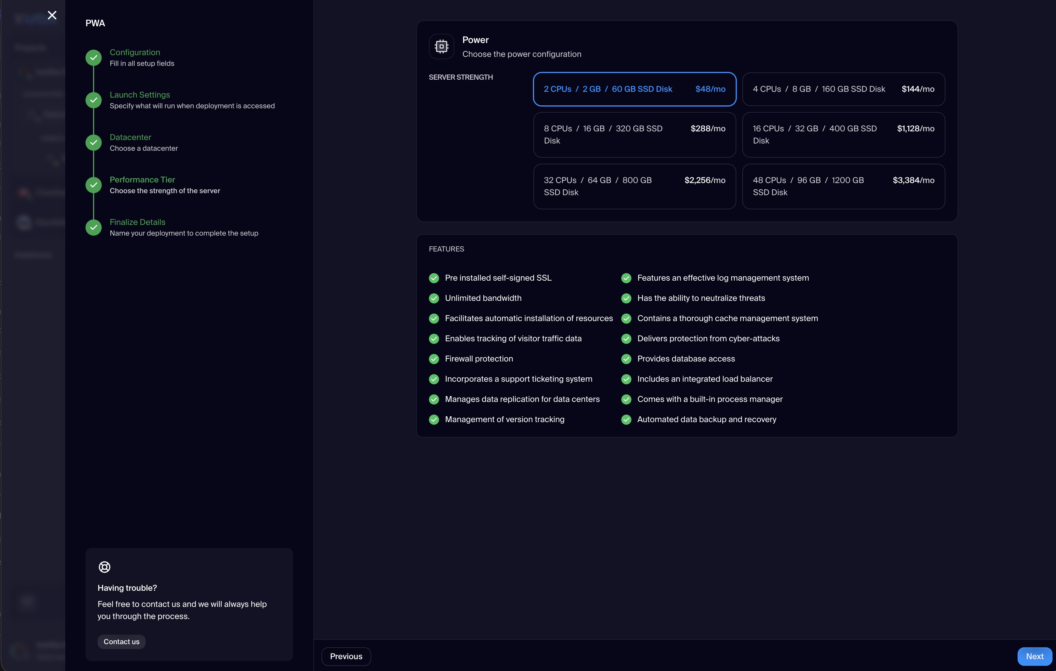The image size is (1056, 671).
Task: Choose the 32 CPUs / 64 GB $2,256/mo plan
Action: (x=634, y=186)
